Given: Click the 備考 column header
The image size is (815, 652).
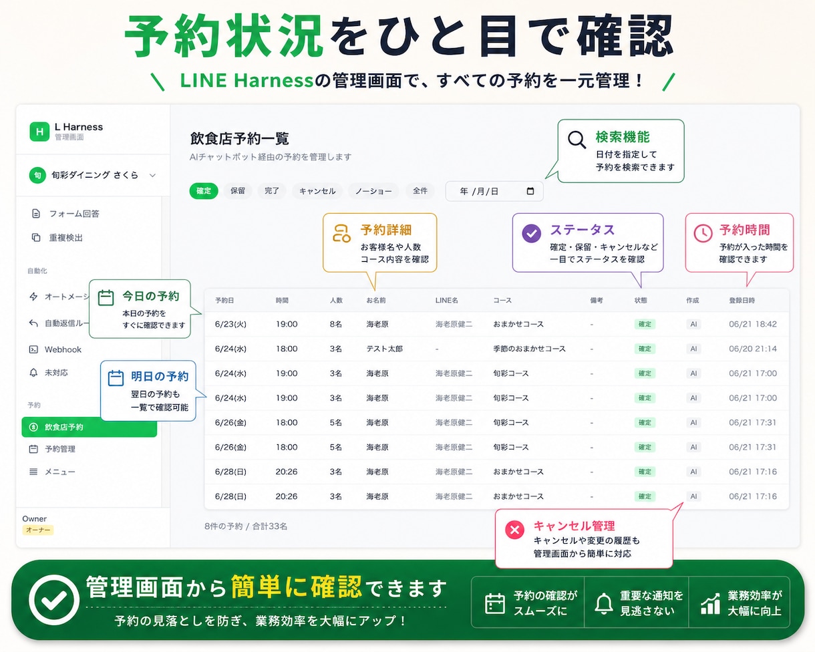Looking at the screenshot, I should (x=597, y=301).
